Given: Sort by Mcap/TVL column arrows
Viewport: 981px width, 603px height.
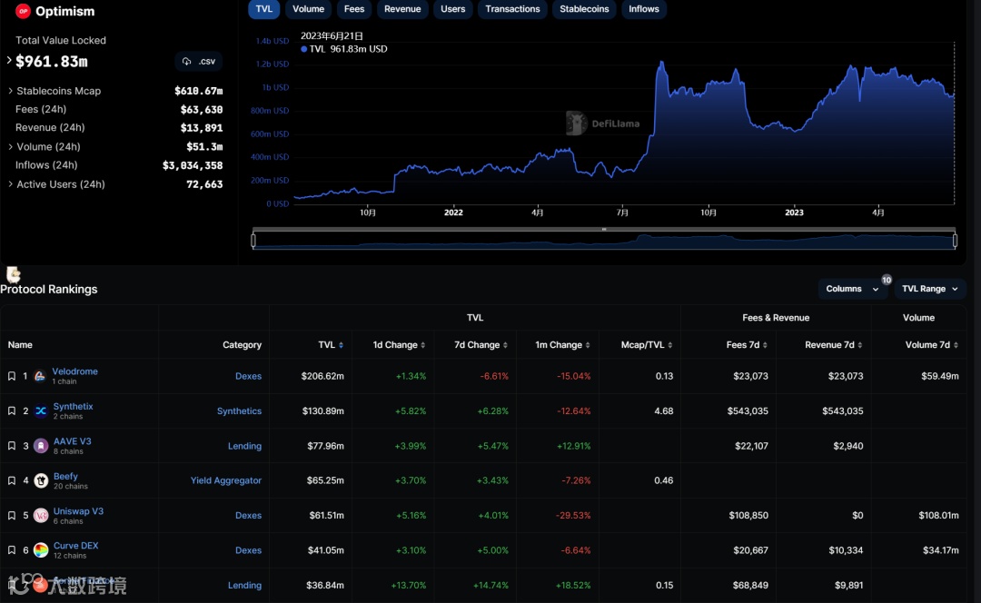Looking at the screenshot, I should 670,345.
